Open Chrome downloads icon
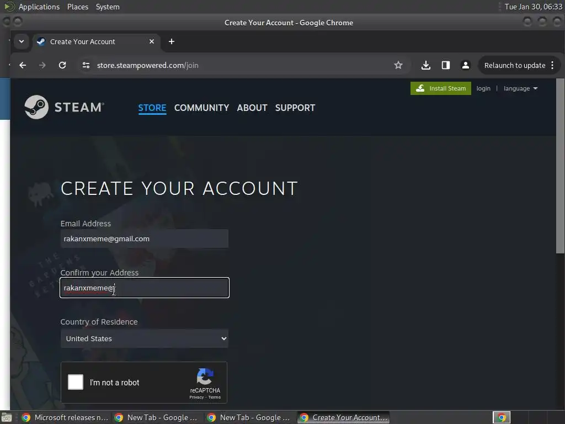565x424 pixels. click(x=425, y=65)
